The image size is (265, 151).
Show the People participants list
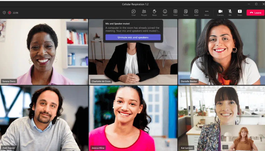[144, 13]
